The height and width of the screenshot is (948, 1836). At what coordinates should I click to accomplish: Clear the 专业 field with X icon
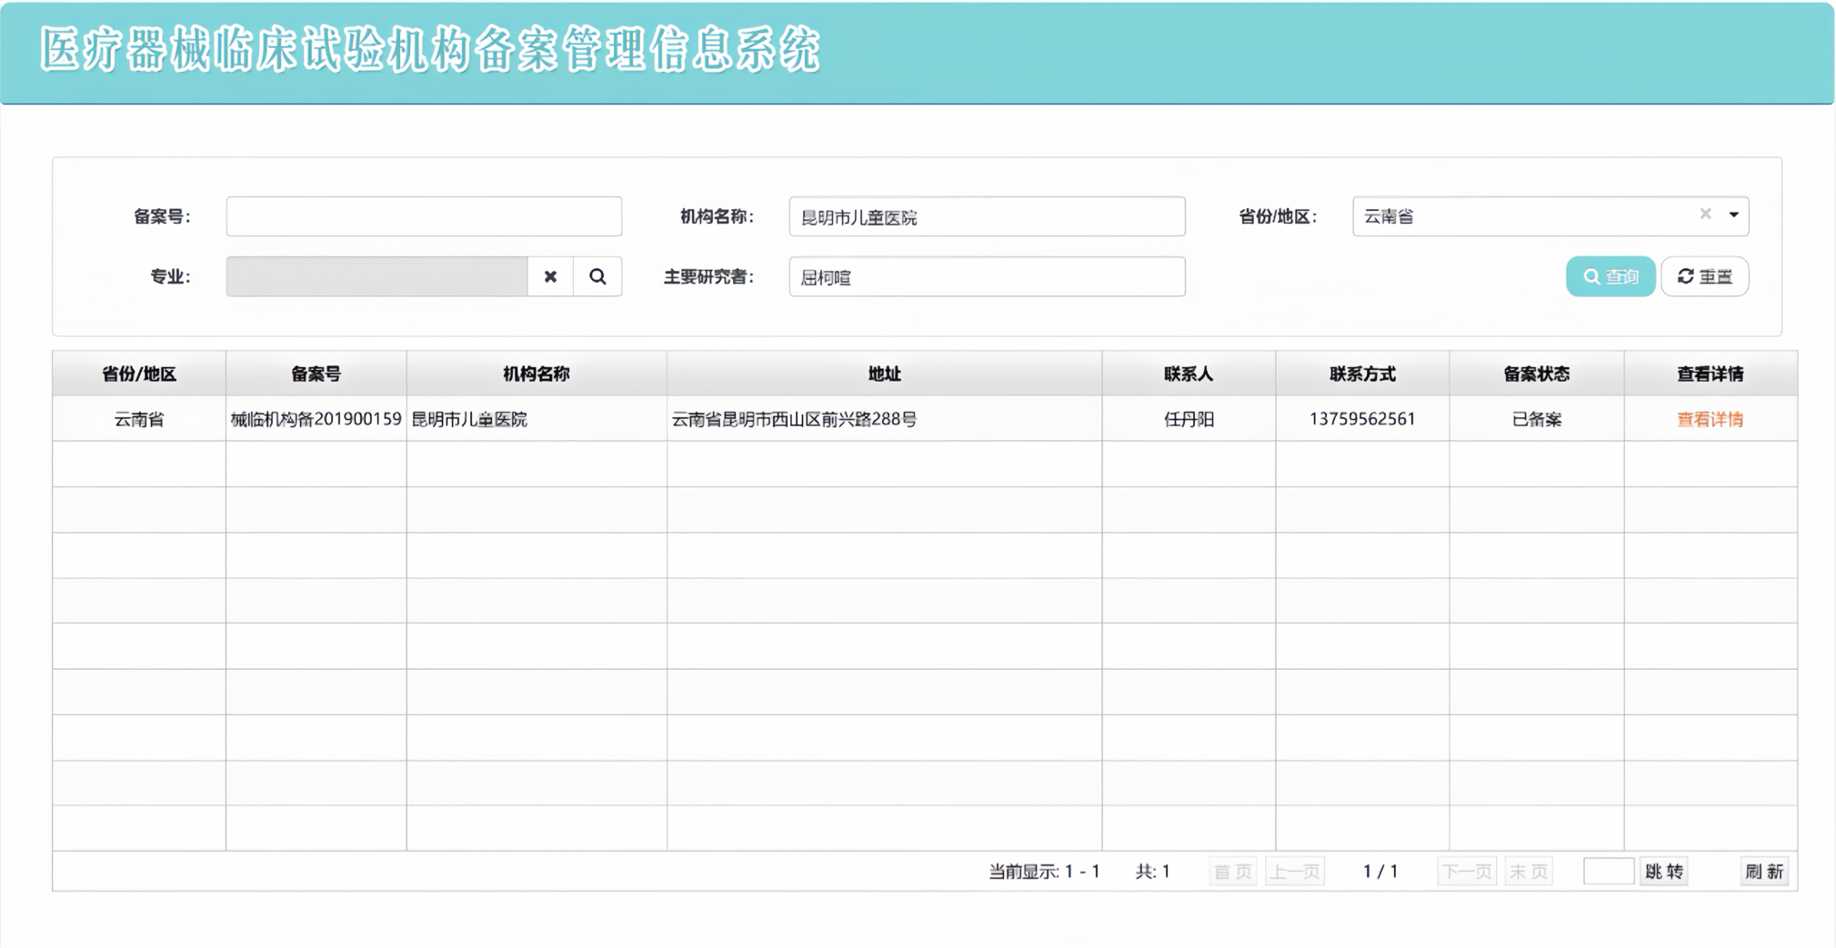(550, 276)
